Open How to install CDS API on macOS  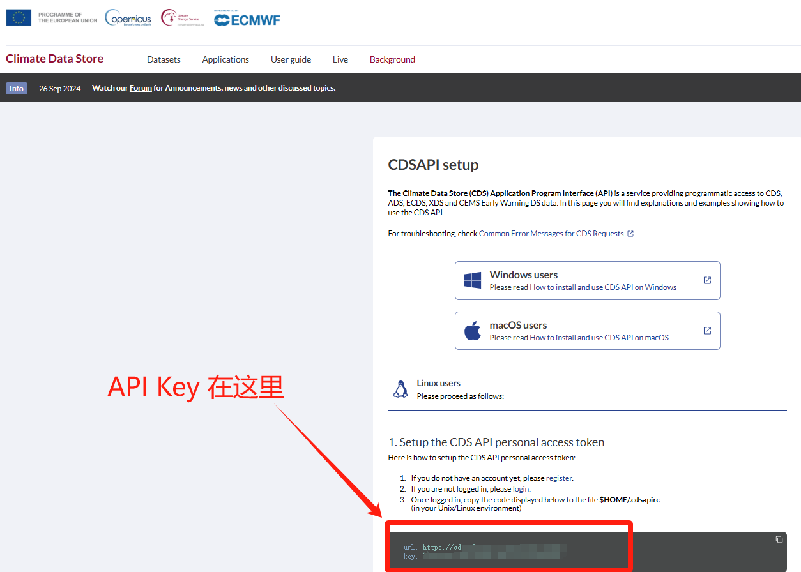pos(599,338)
